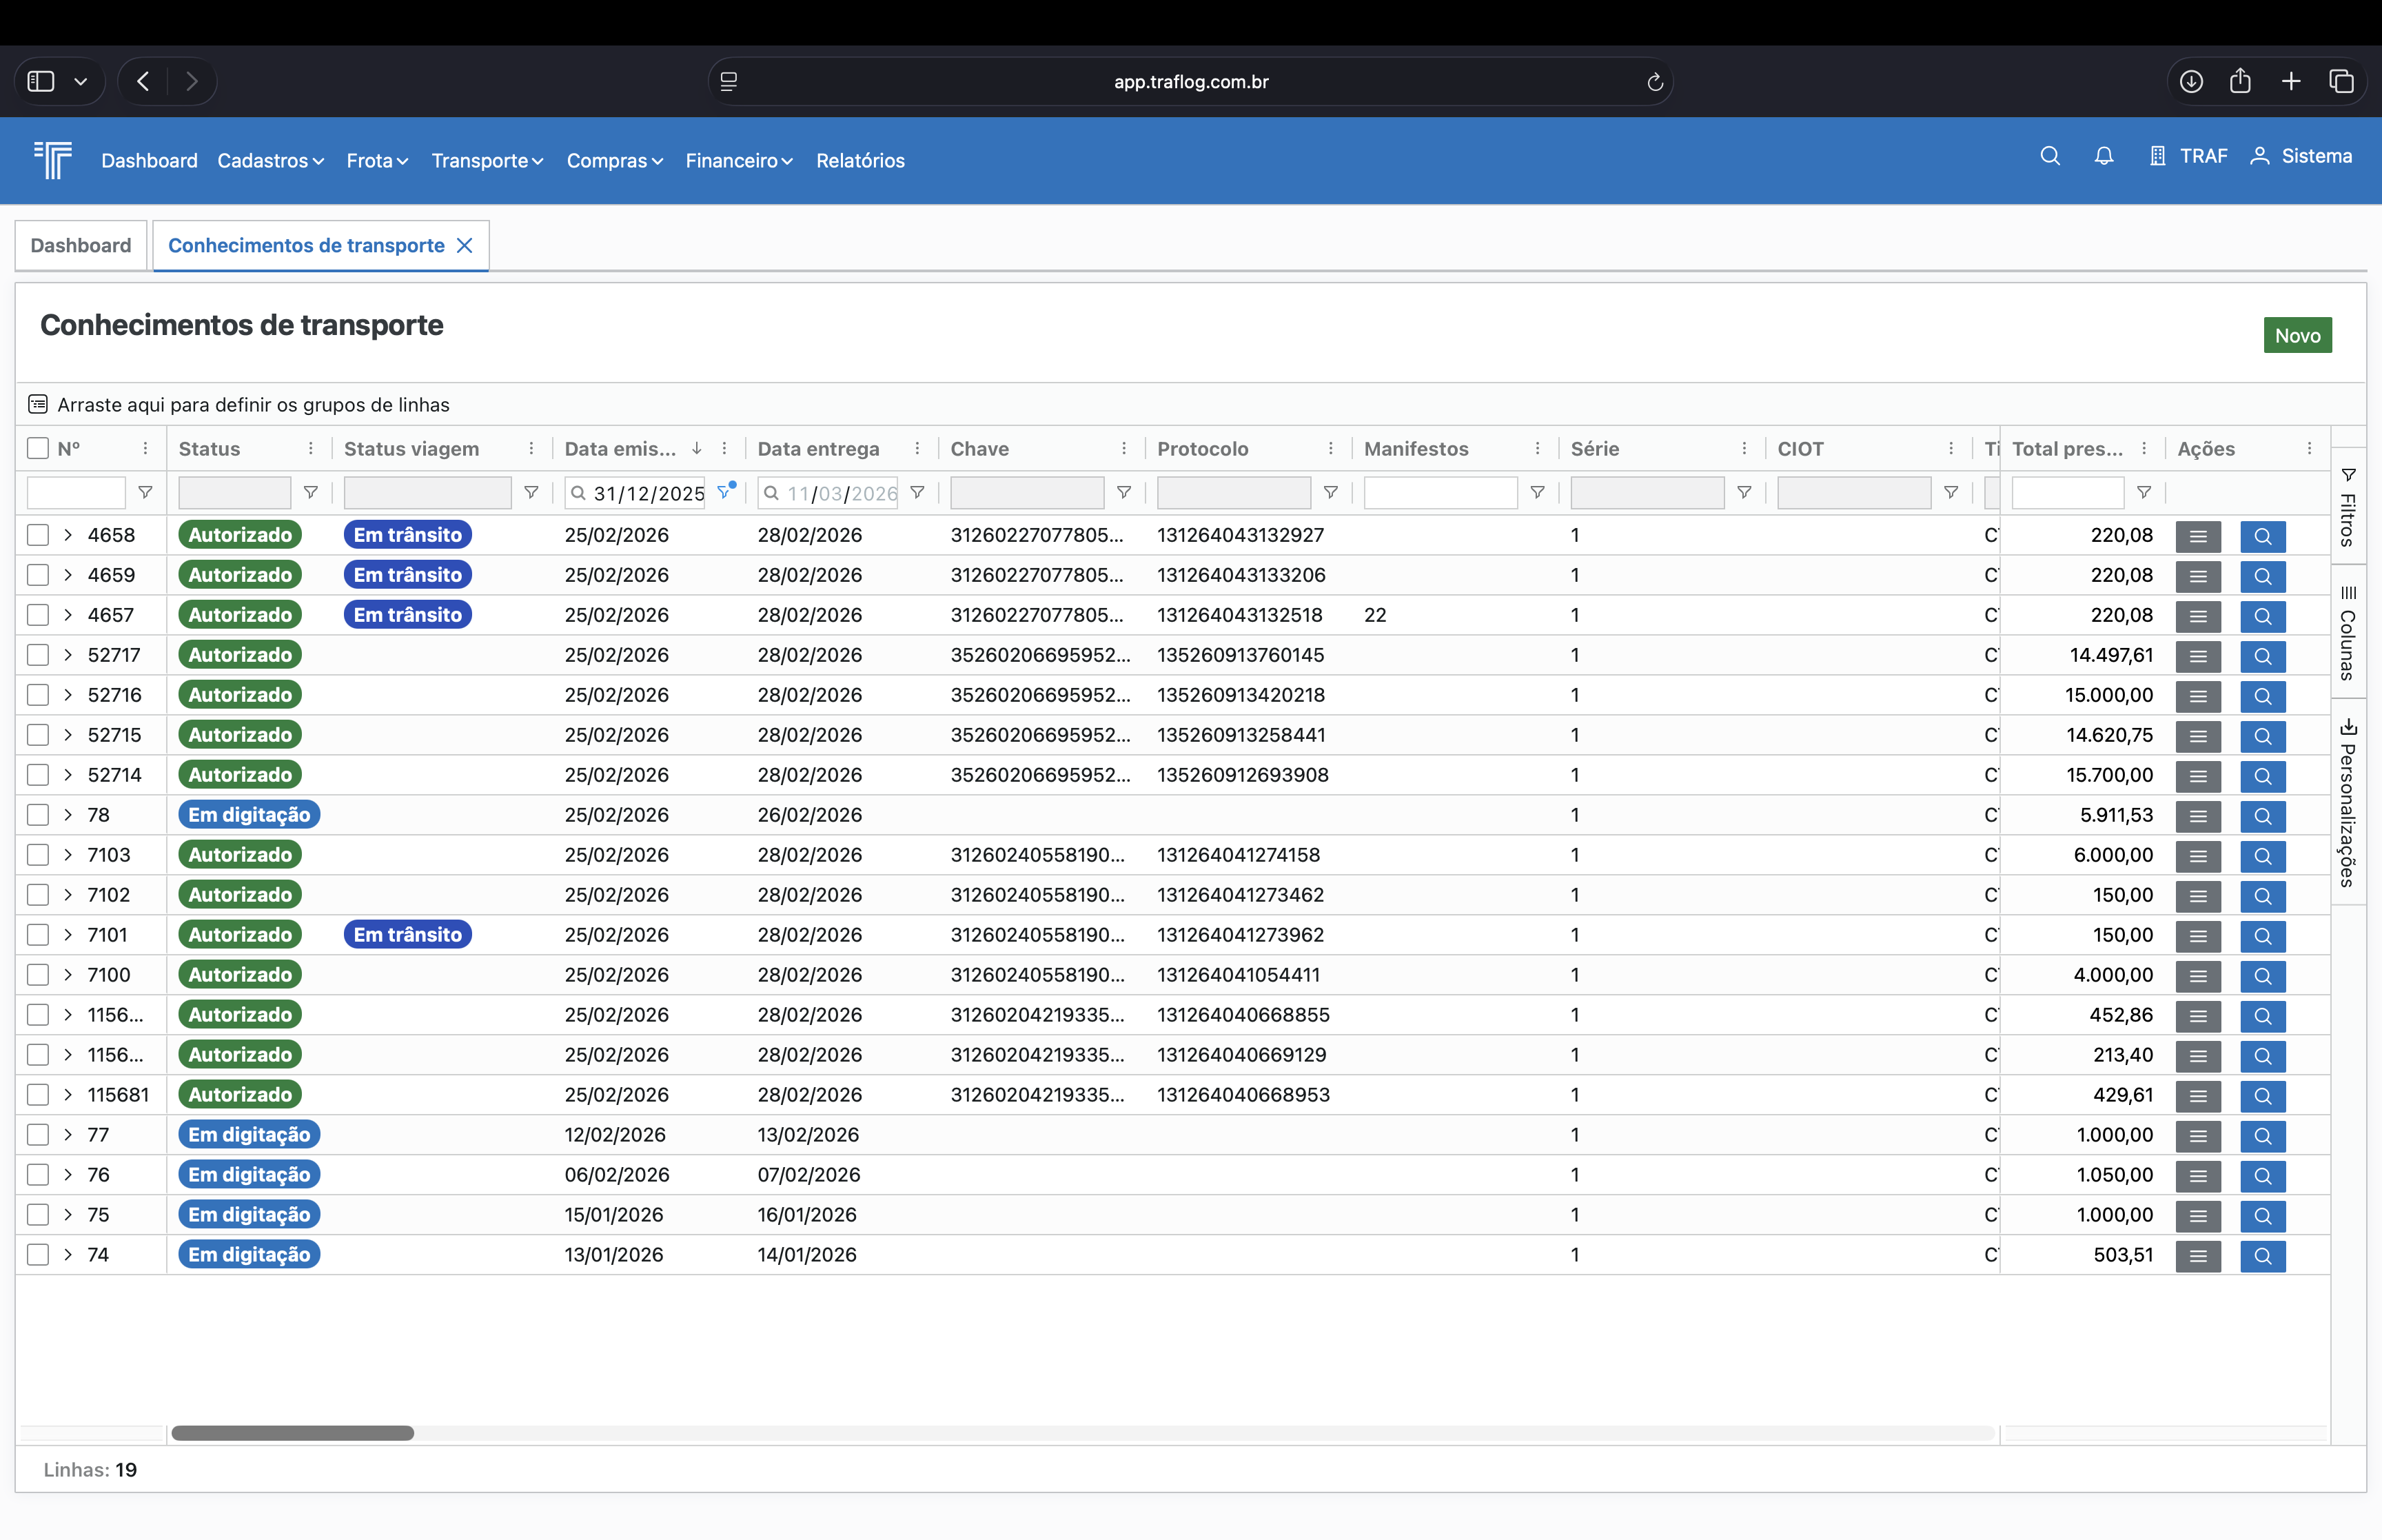The height and width of the screenshot is (1540, 2382).
Task: Open the Transporte dropdown menu
Action: (487, 160)
